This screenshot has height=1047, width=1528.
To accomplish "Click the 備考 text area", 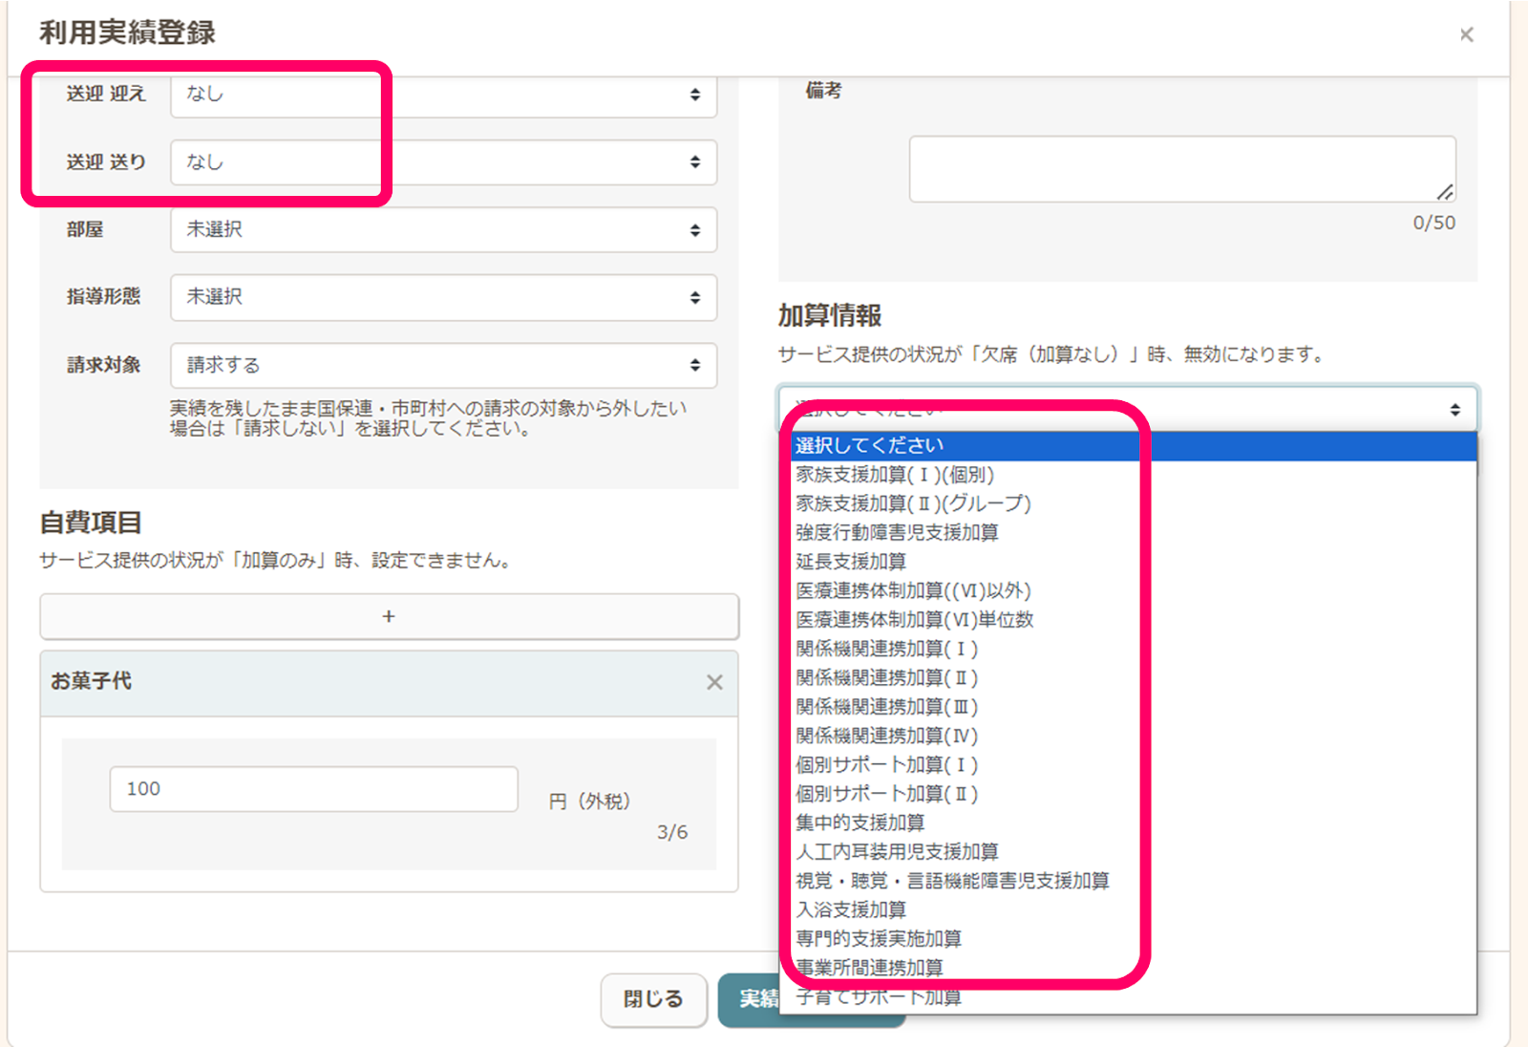I will tap(1181, 169).
